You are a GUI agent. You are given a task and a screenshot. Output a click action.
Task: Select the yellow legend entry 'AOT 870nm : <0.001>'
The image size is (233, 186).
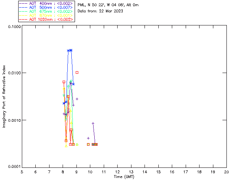click(x=46, y=15)
